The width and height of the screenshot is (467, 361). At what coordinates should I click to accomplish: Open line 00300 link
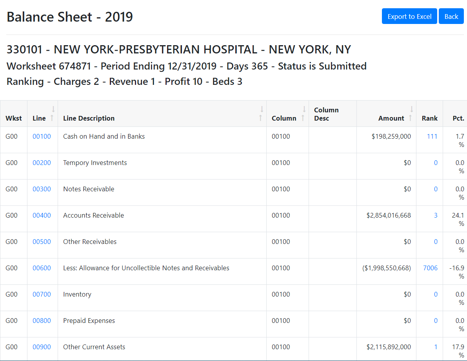click(x=42, y=189)
